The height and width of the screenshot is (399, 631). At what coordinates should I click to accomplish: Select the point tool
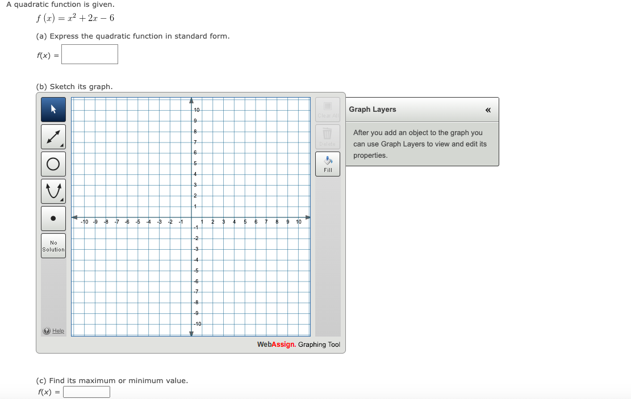click(53, 219)
